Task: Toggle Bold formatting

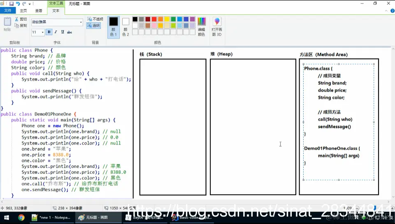Action: click(x=49, y=32)
